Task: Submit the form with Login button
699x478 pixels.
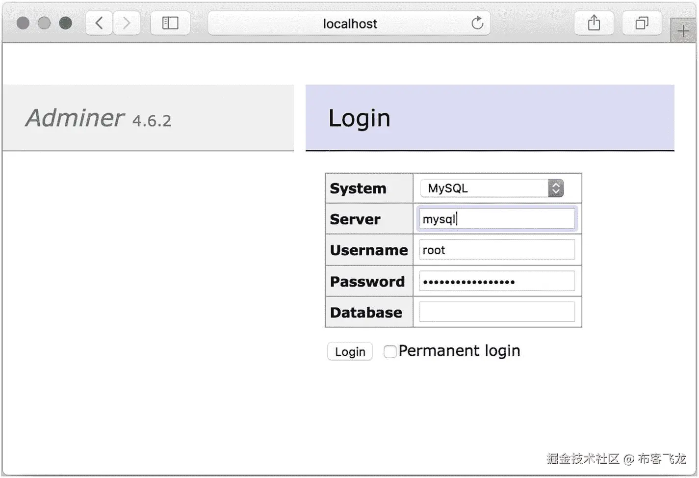Action: click(350, 351)
